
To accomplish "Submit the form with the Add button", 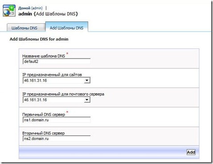I will (191, 152).
